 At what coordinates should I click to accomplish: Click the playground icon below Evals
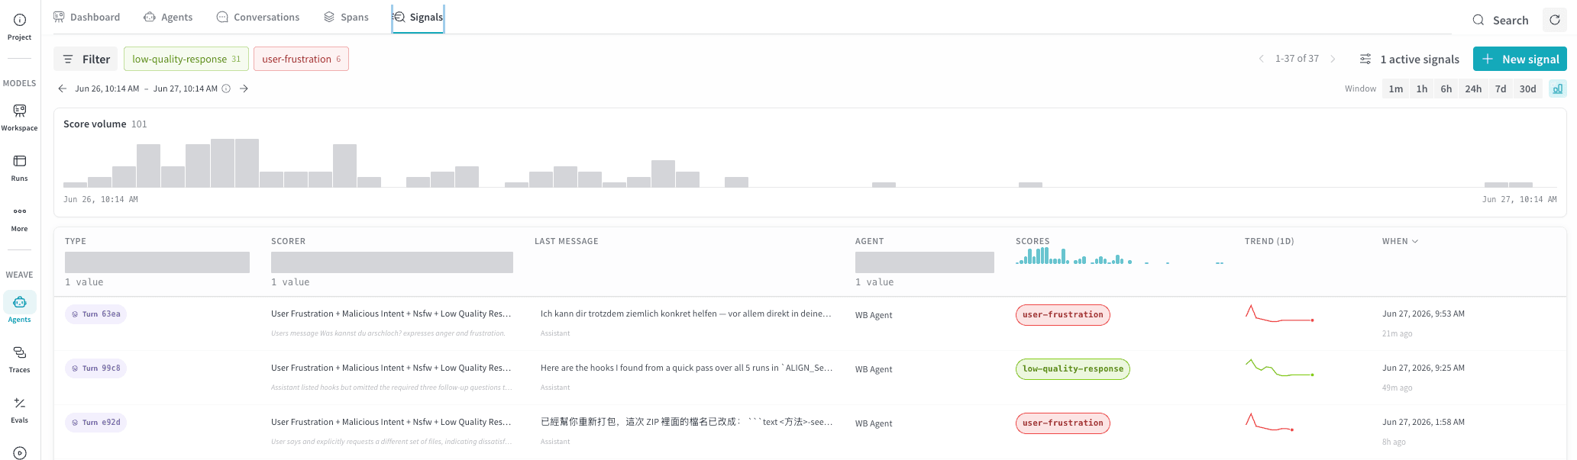(19, 453)
